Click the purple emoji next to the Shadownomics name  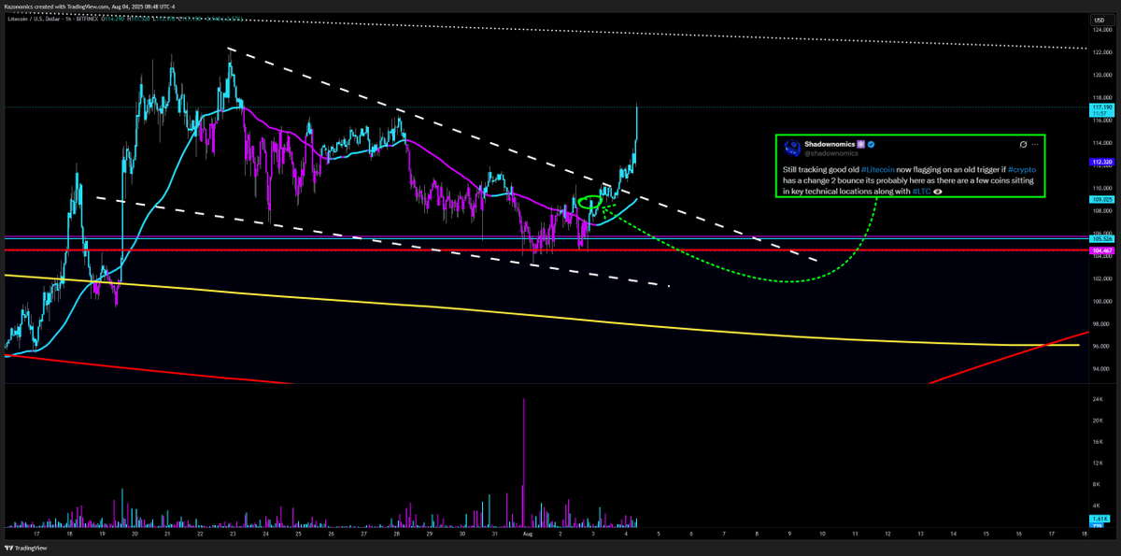point(862,145)
